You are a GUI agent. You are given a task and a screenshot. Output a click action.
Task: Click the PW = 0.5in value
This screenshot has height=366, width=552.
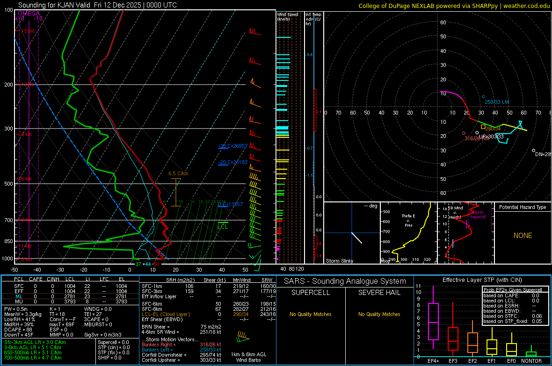tap(16, 309)
